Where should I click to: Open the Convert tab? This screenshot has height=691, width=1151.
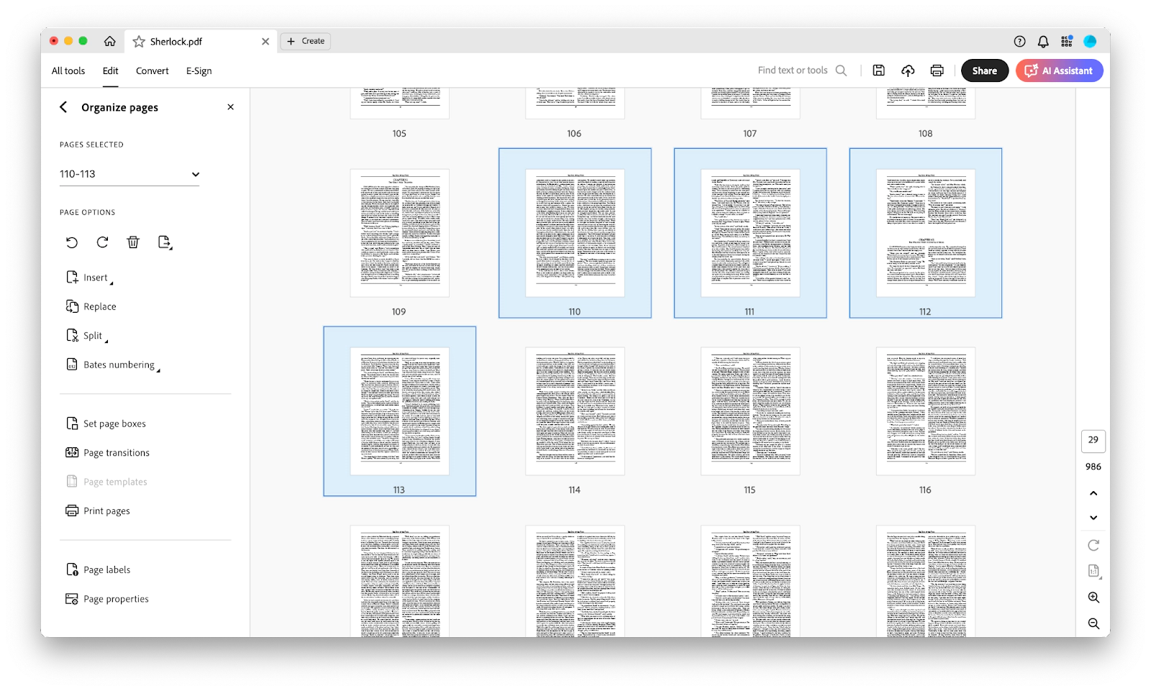[x=153, y=70]
